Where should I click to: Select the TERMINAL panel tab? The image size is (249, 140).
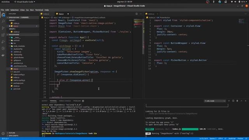pyautogui.click(x=53, y=101)
